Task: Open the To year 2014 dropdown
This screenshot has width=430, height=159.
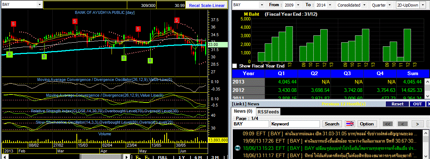Action: pyautogui.click(x=330, y=5)
